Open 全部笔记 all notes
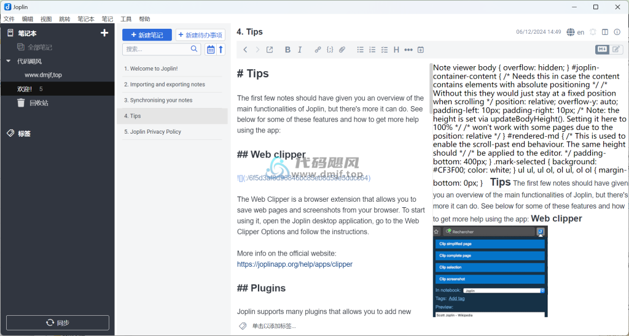The image size is (629, 336). click(x=34, y=47)
